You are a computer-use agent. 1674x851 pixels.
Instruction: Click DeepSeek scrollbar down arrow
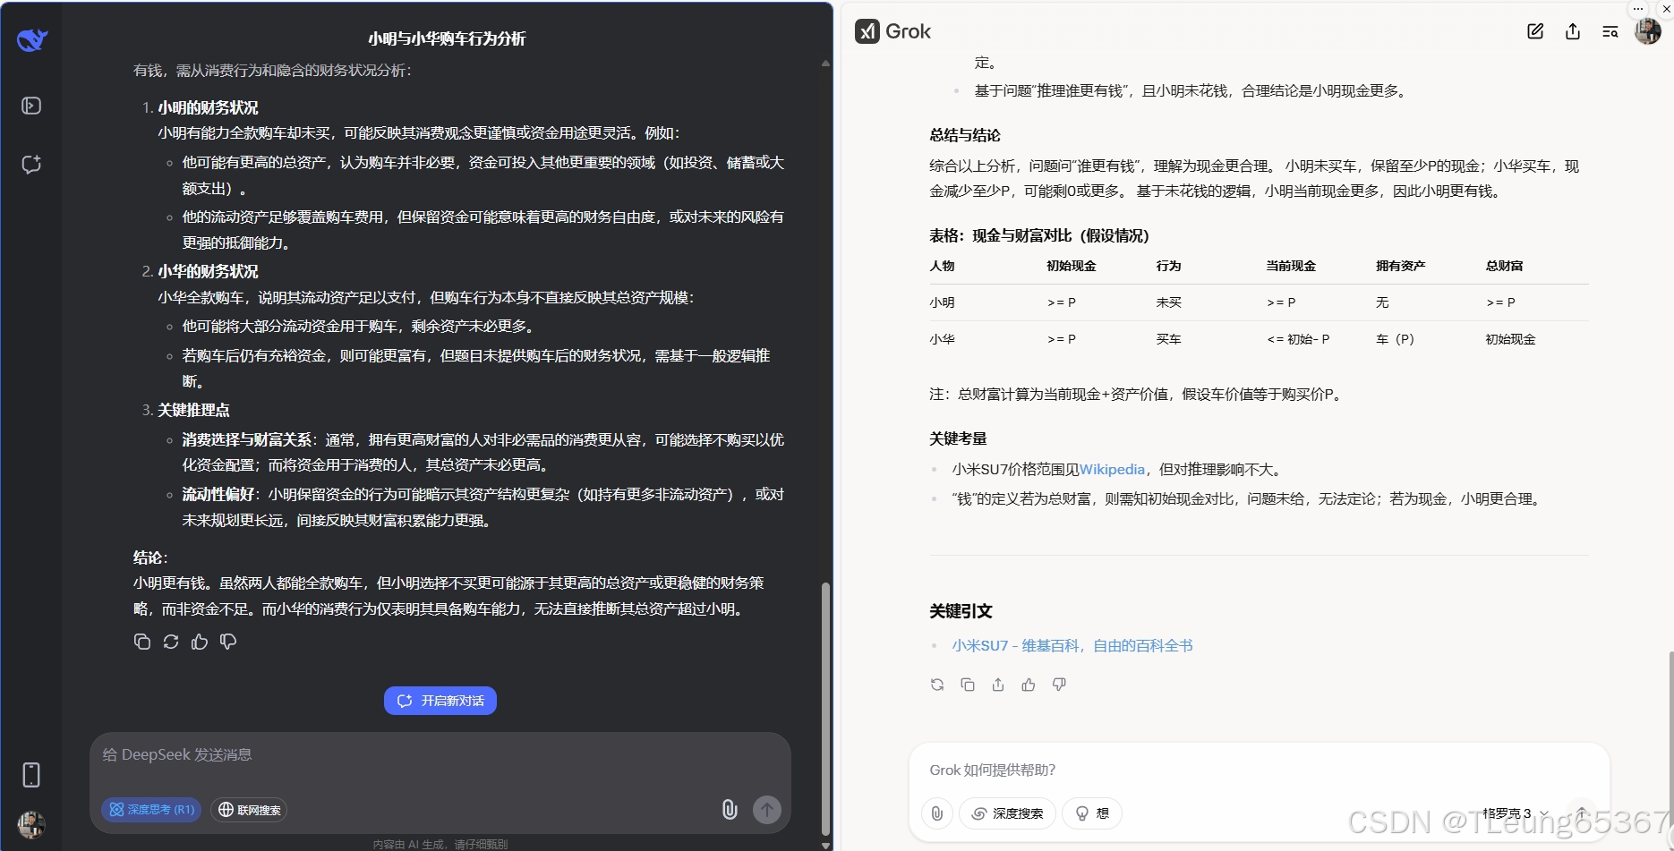[x=825, y=845]
